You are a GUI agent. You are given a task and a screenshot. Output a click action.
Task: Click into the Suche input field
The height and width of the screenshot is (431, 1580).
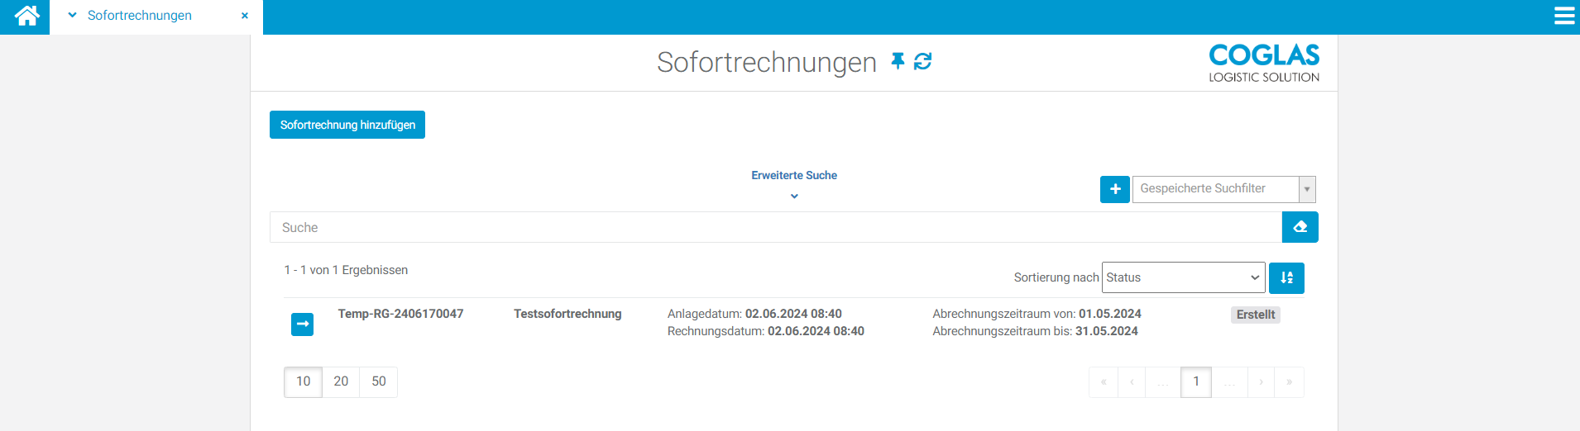tap(775, 227)
